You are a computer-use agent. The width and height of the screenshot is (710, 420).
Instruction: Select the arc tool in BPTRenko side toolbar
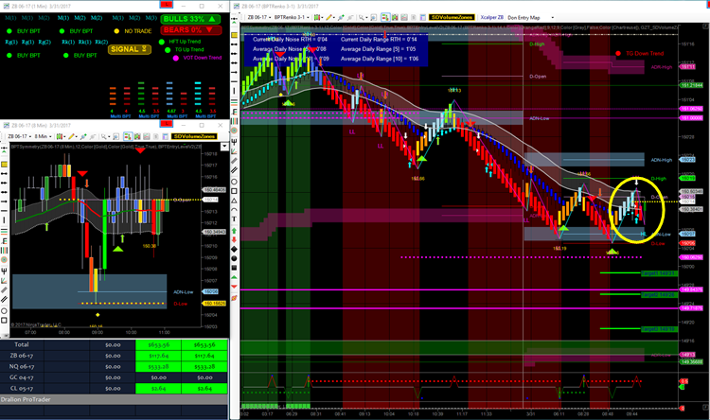(234, 209)
